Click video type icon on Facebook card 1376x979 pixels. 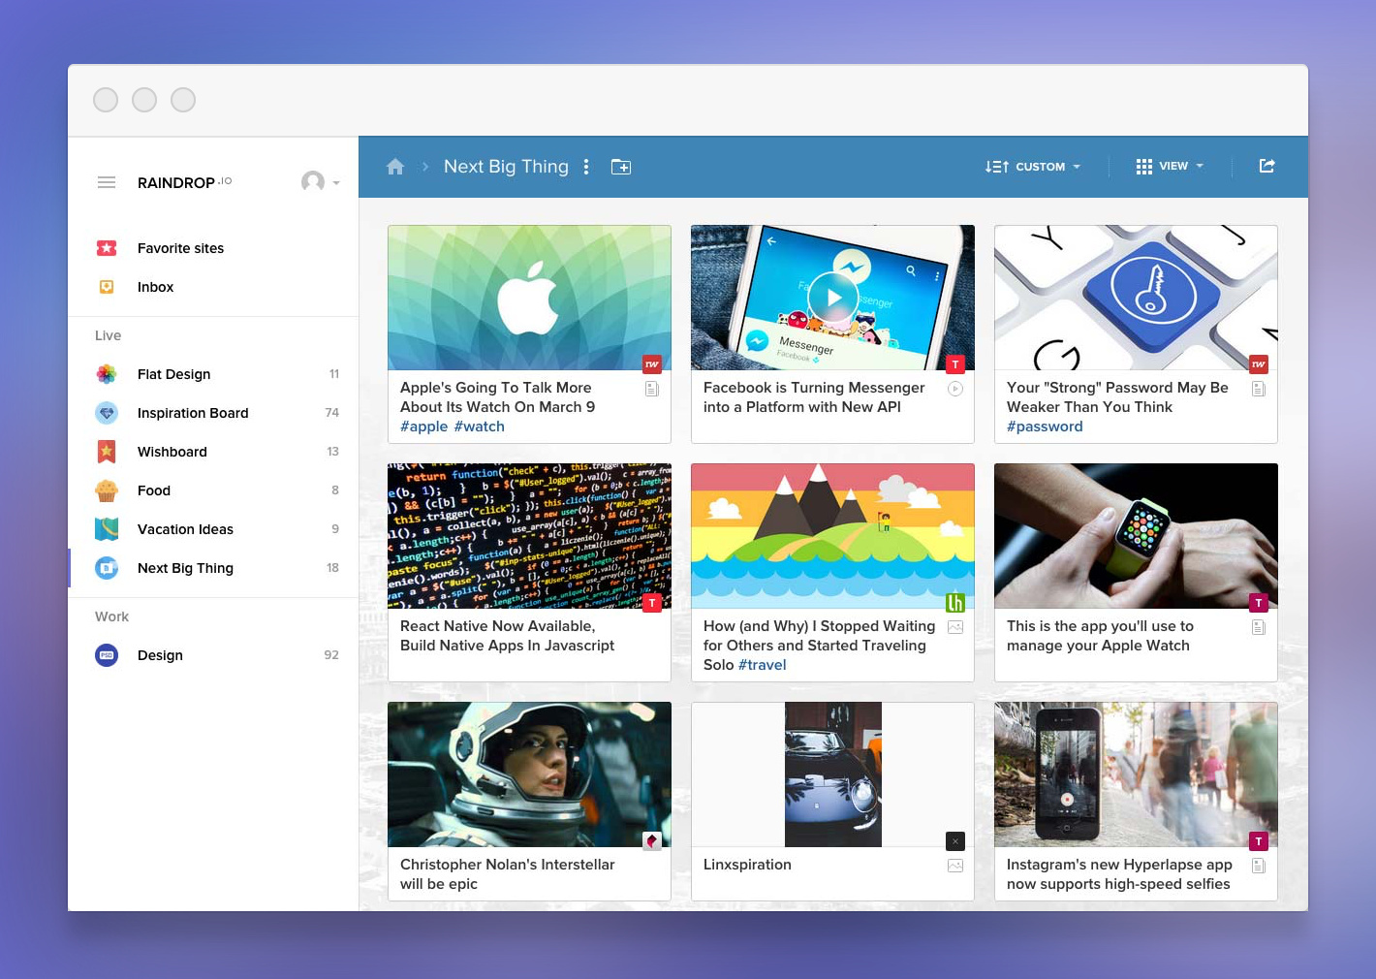[955, 389]
